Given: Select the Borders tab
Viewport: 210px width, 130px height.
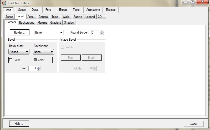Looking at the screenshot, I should click(x=11, y=22).
